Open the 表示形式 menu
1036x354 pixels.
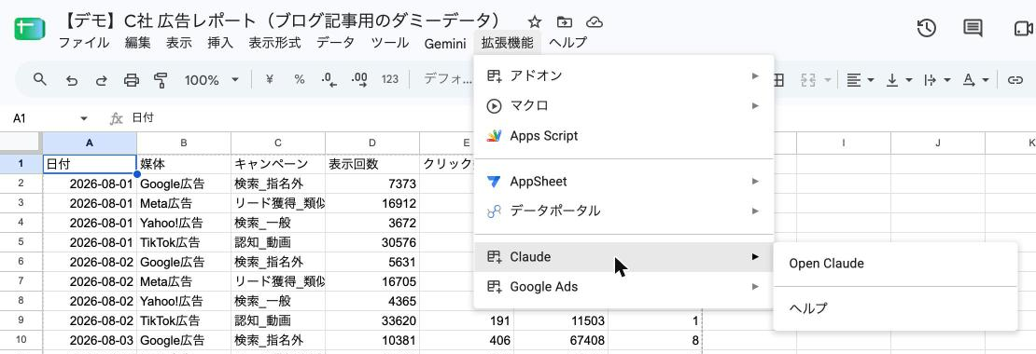(x=274, y=44)
